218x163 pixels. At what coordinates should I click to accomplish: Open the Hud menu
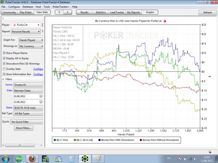[x=38, y=7]
